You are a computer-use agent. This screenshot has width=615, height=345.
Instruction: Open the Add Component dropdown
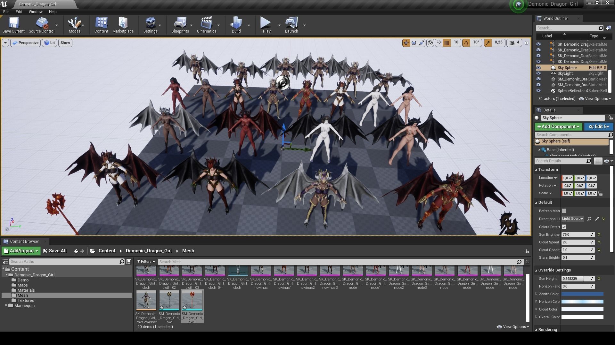(x=558, y=126)
